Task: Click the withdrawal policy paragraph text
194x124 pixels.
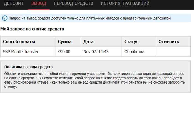Action: click(x=95, y=80)
